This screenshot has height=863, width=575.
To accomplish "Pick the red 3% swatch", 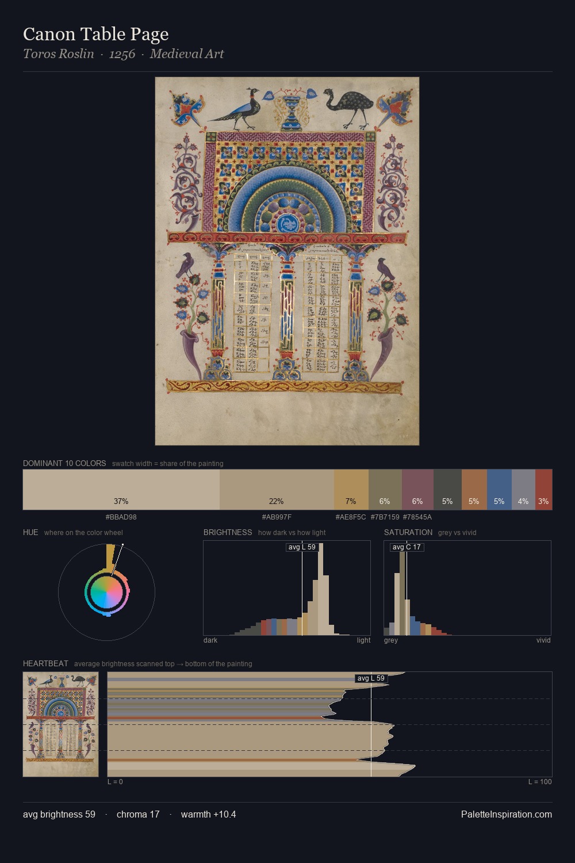I will pos(544,490).
